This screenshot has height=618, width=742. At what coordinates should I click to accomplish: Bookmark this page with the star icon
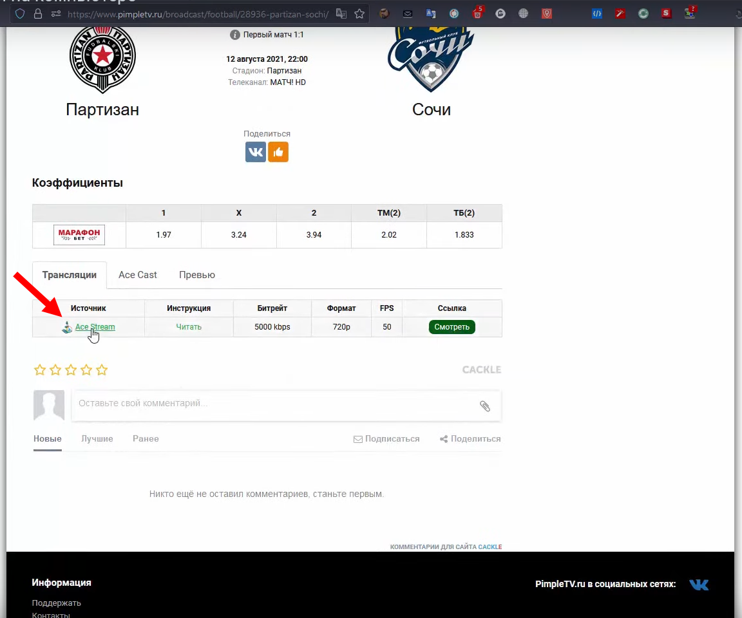click(x=359, y=14)
